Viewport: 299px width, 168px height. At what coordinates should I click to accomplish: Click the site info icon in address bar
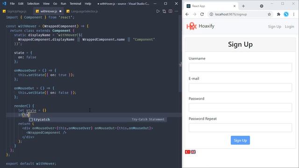click(211, 14)
